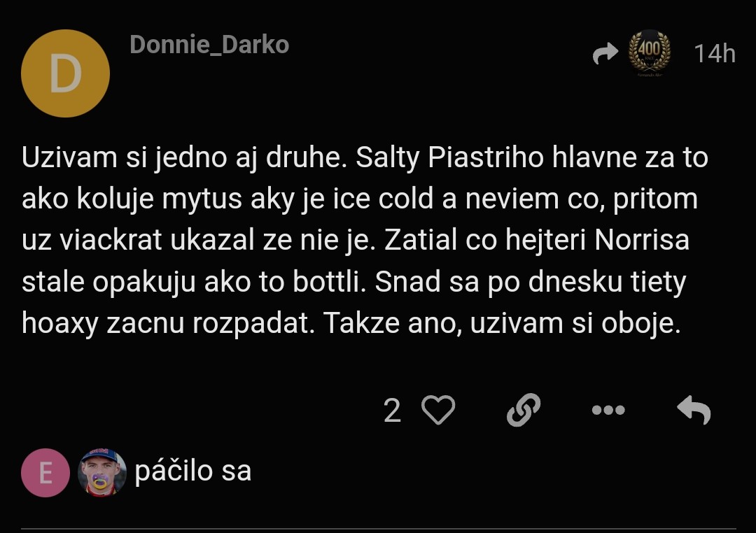Viewport: 756px width, 533px height.
Task: Open the 400 laurel wreath avatar
Action: [650, 53]
